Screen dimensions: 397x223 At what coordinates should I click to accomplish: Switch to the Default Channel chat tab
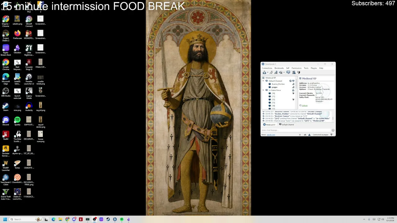click(287, 125)
